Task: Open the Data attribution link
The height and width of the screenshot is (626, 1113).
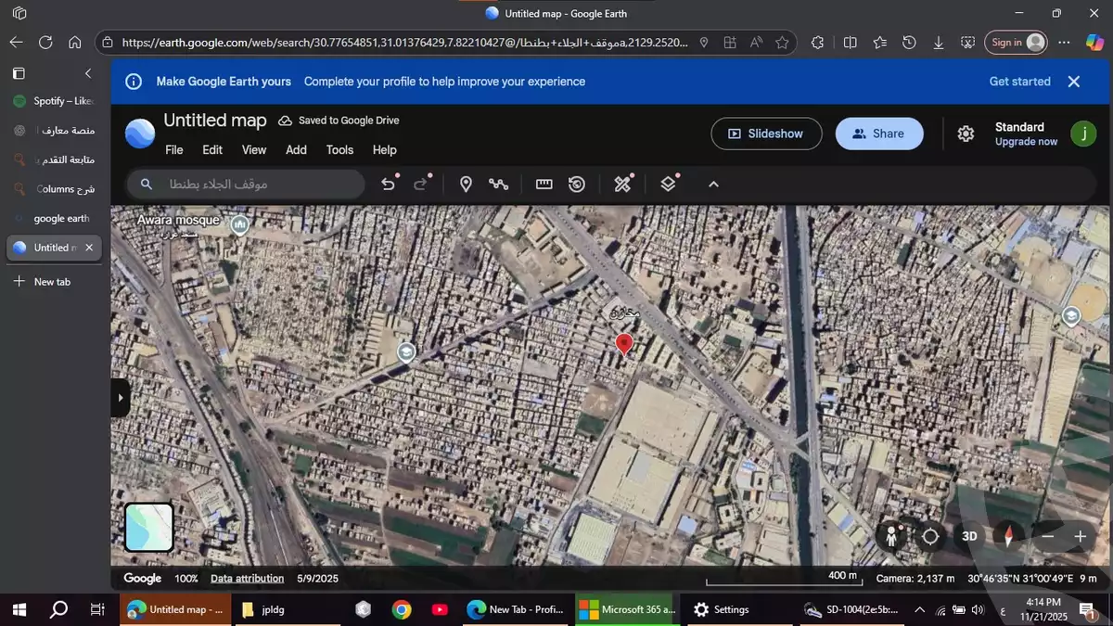Action: coord(247,578)
